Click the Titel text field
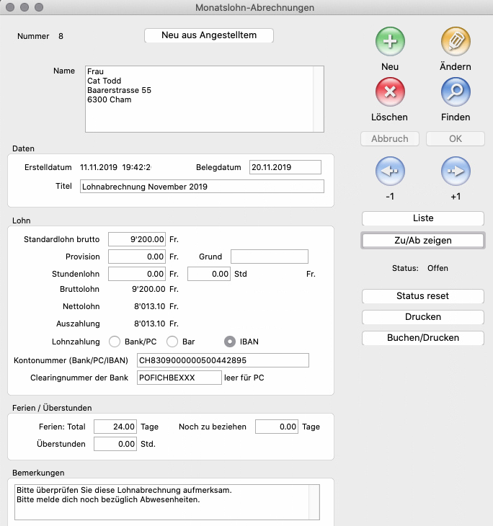The height and width of the screenshot is (526, 493). click(202, 187)
